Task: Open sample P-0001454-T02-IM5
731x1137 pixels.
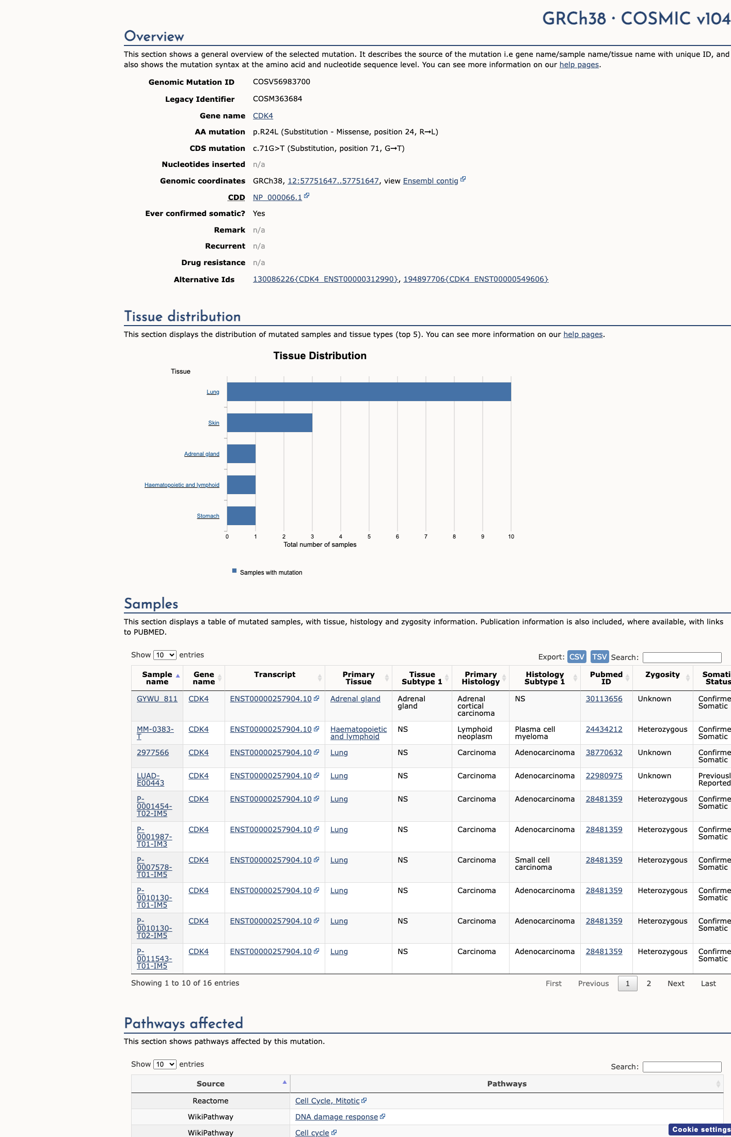Action: [x=154, y=806]
